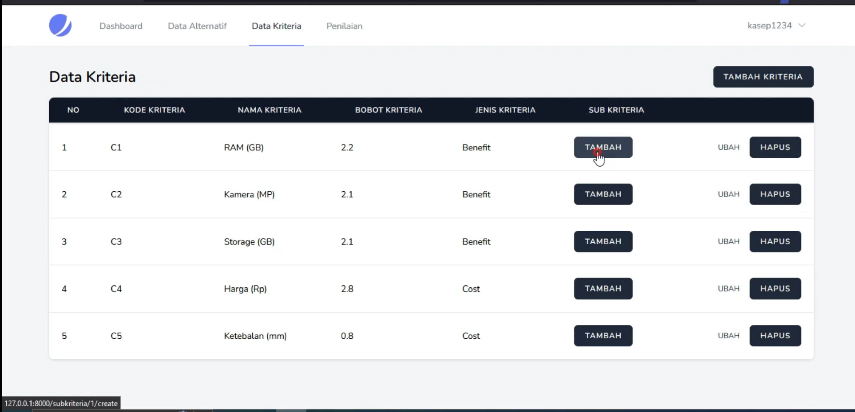
Task: Delete the Harga (Rp) kriteria with Hapus
Action: 775,289
